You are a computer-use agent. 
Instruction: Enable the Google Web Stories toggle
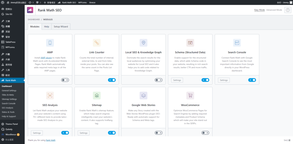(159, 133)
